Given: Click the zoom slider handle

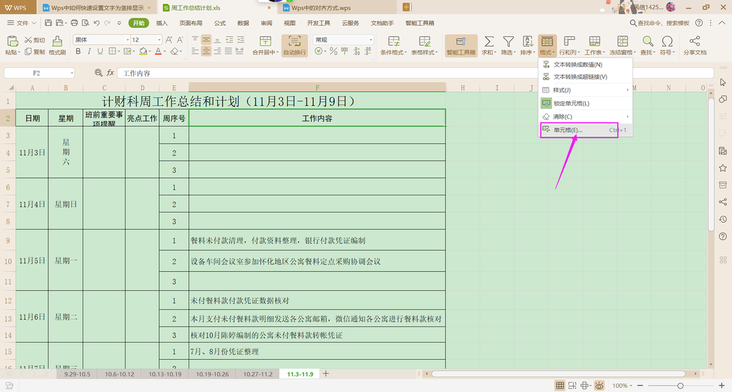Looking at the screenshot, I should pos(680,385).
